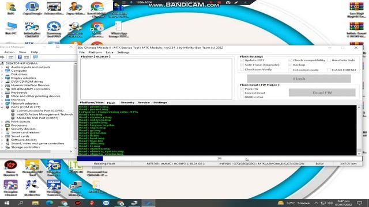The image size is (369, 207).
Task: Toggle Safe Erase [Upgrade] checkbox
Action: pyautogui.click(x=242, y=65)
